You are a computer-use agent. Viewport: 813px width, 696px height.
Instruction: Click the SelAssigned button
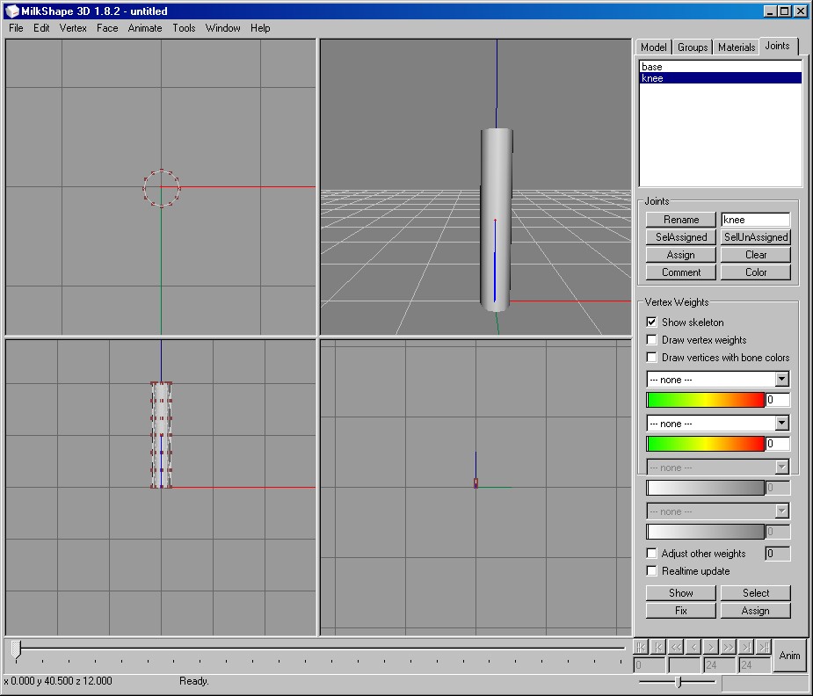pos(681,237)
